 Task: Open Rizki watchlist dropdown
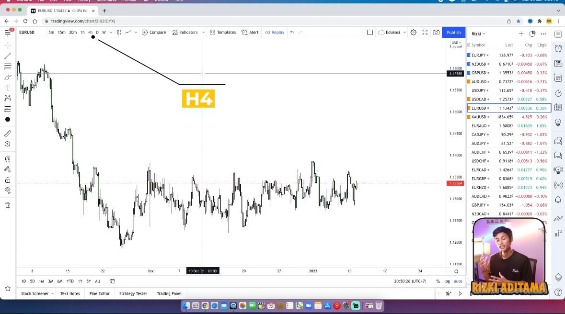point(479,34)
